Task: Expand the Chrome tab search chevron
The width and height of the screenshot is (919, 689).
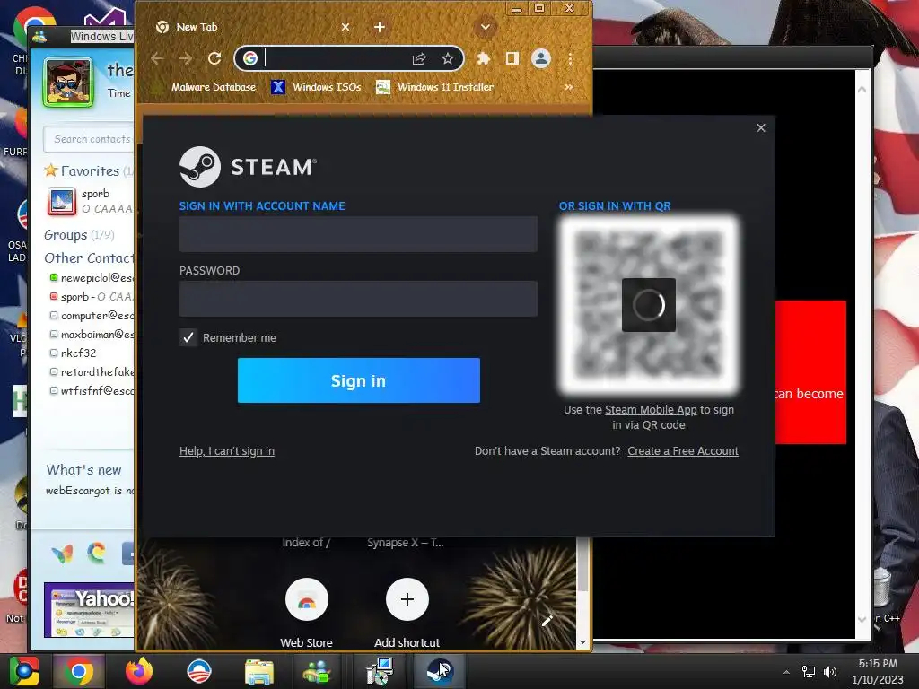Action: coord(486,27)
